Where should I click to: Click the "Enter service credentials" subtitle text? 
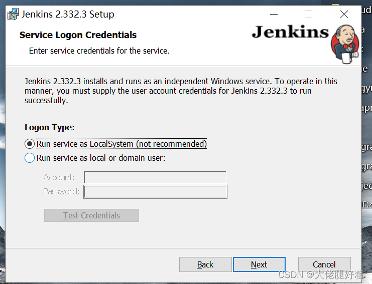click(99, 51)
